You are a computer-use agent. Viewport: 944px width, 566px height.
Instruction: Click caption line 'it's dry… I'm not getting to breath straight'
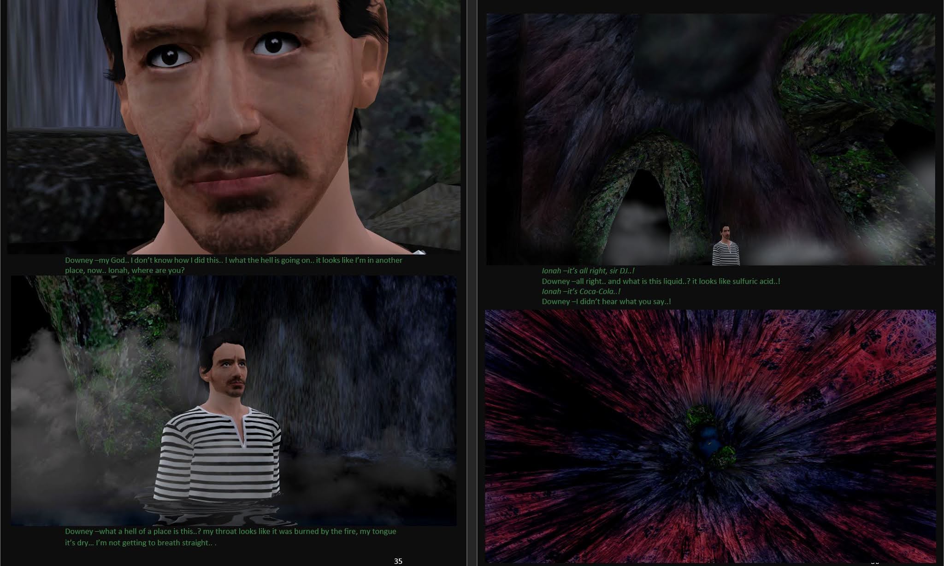pyautogui.click(x=141, y=543)
